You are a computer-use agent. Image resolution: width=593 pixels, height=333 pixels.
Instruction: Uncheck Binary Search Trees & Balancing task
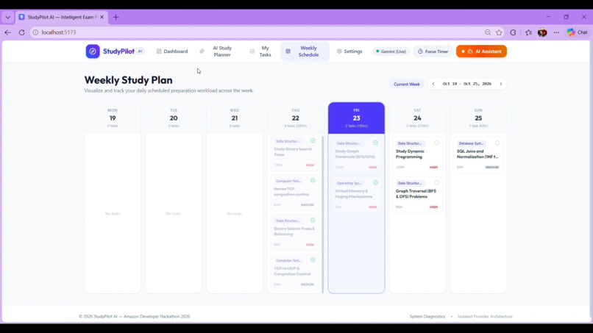[x=313, y=220]
